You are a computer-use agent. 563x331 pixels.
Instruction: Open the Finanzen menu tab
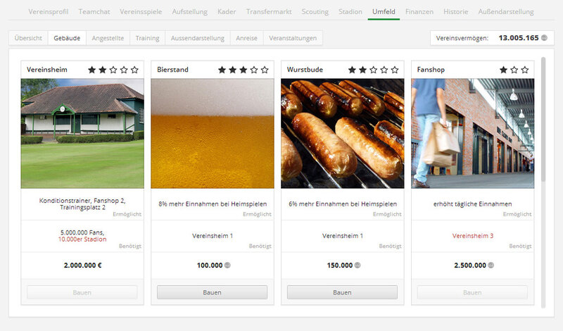419,12
